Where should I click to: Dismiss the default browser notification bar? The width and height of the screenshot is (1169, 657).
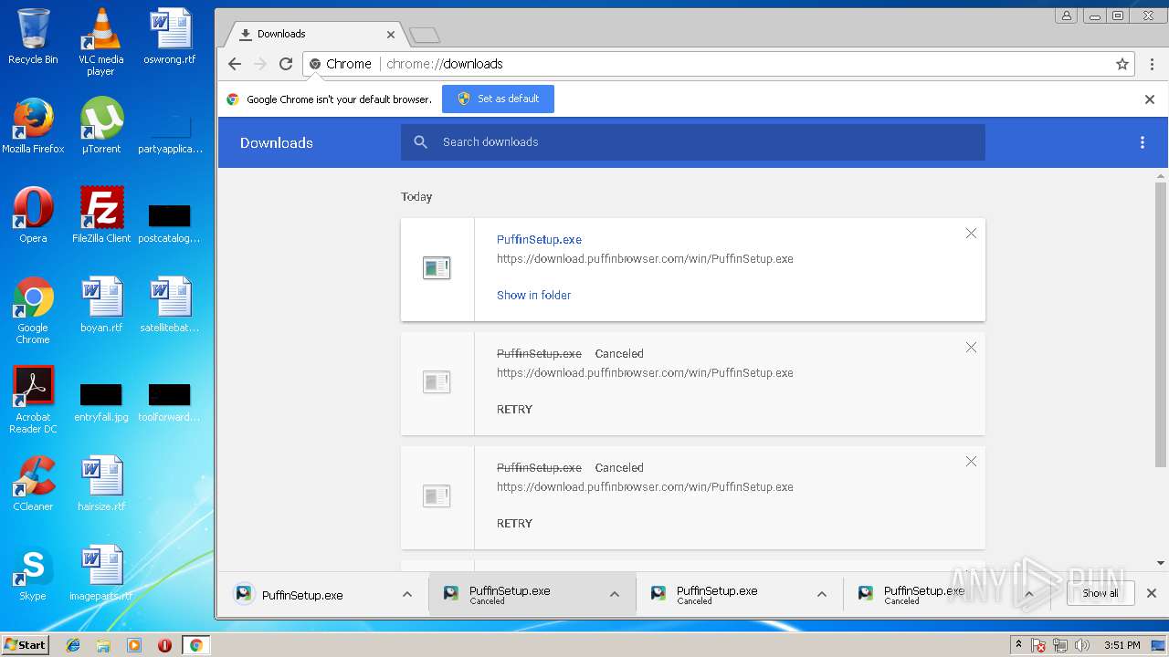[x=1150, y=99]
